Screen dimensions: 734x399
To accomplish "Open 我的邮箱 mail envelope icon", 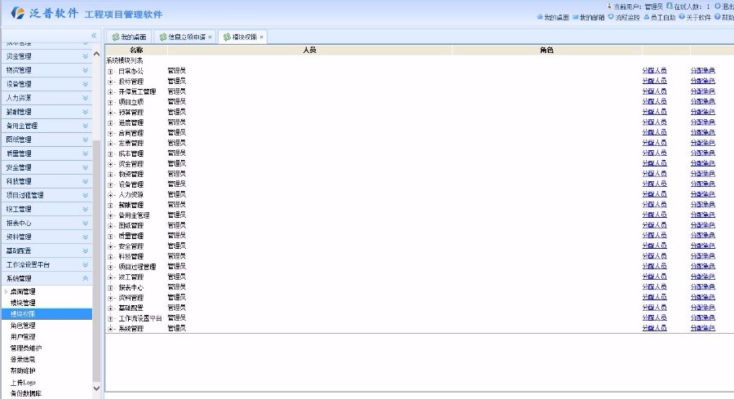I will coord(576,17).
